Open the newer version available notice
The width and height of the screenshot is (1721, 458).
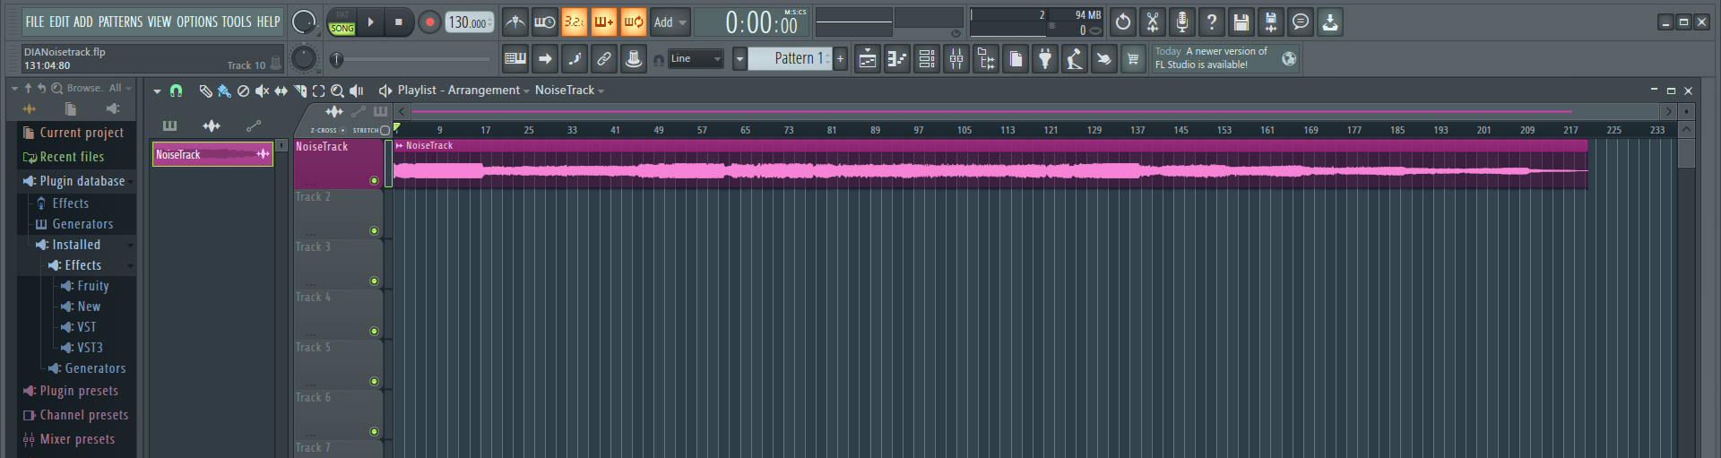[x=1225, y=58]
